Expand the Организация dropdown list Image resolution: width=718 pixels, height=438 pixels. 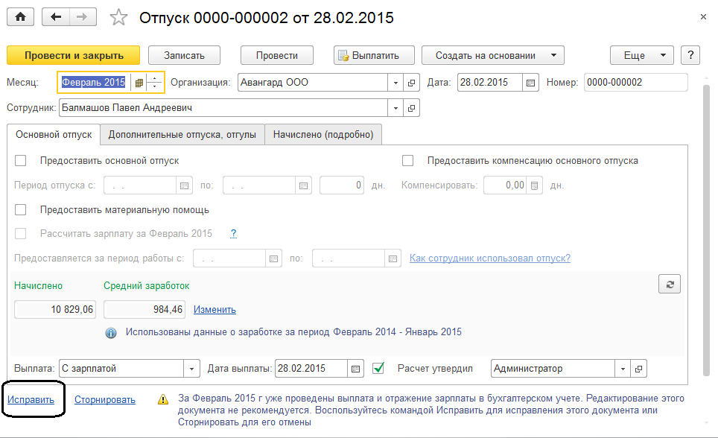[395, 83]
